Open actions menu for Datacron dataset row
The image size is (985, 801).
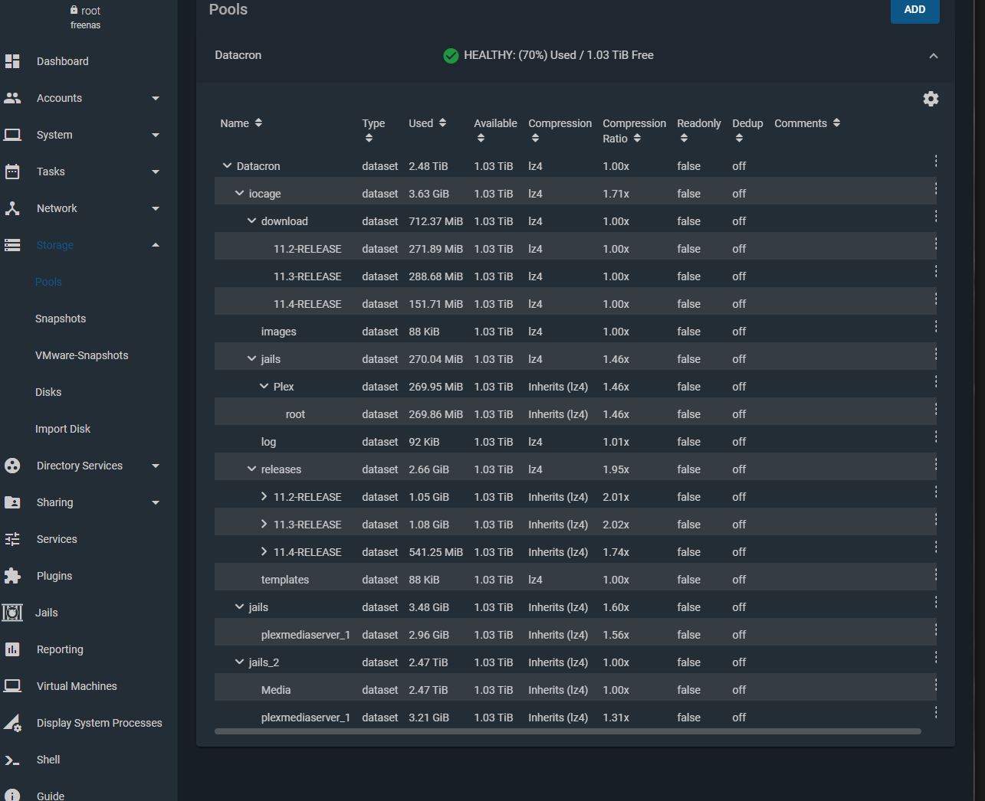point(936,161)
